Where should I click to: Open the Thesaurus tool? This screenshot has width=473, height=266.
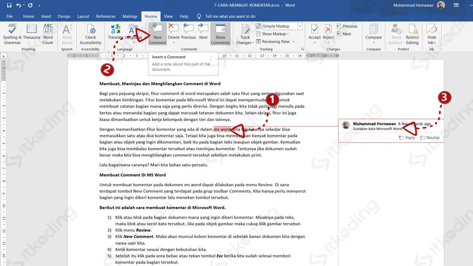tap(32, 32)
